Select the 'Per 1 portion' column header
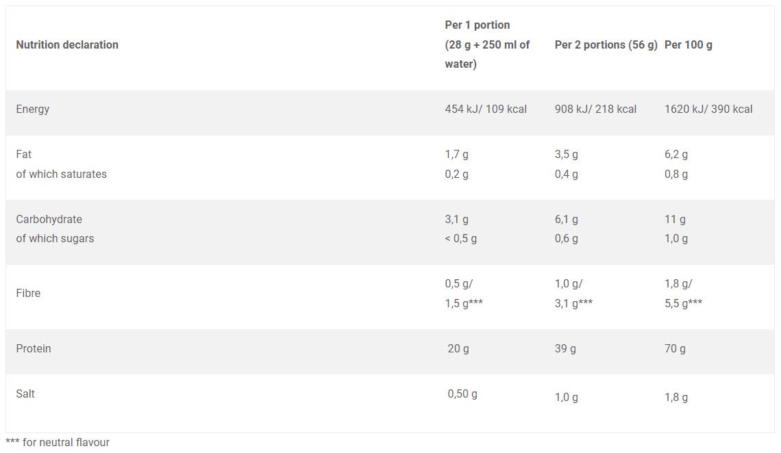The width and height of the screenshot is (781, 453). click(x=478, y=25)
